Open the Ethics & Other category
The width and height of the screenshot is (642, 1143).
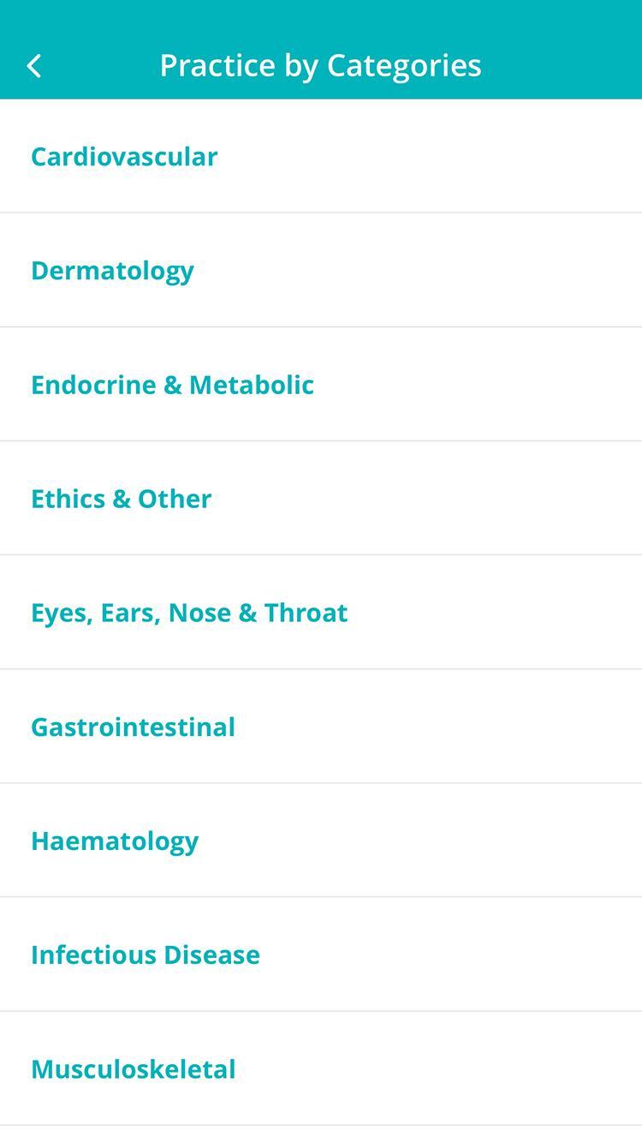121,499
